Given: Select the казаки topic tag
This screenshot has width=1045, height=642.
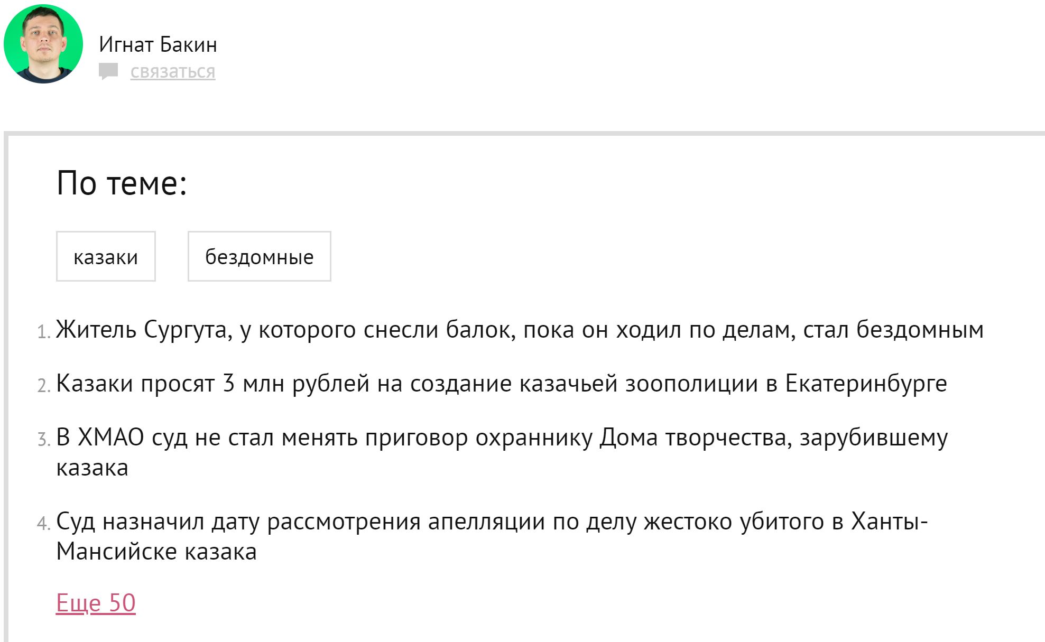Looking at the screenshot, I should pyautogui.click(x=106, y=256).
